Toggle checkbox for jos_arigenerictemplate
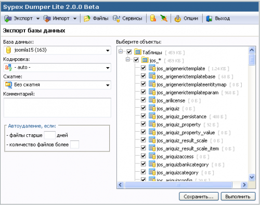The width and height of the screenshot is (260, 205). 143,68
